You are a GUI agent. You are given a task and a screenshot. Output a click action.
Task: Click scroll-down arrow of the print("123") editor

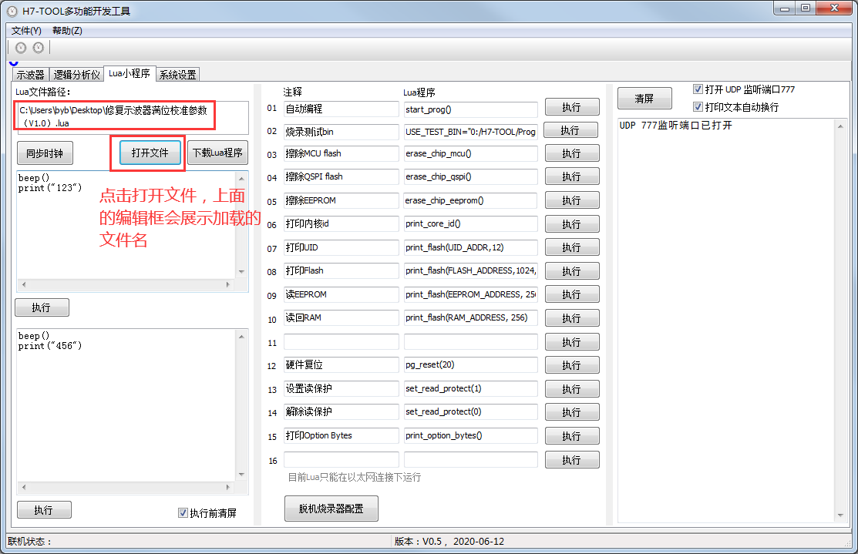click(242, 272)
